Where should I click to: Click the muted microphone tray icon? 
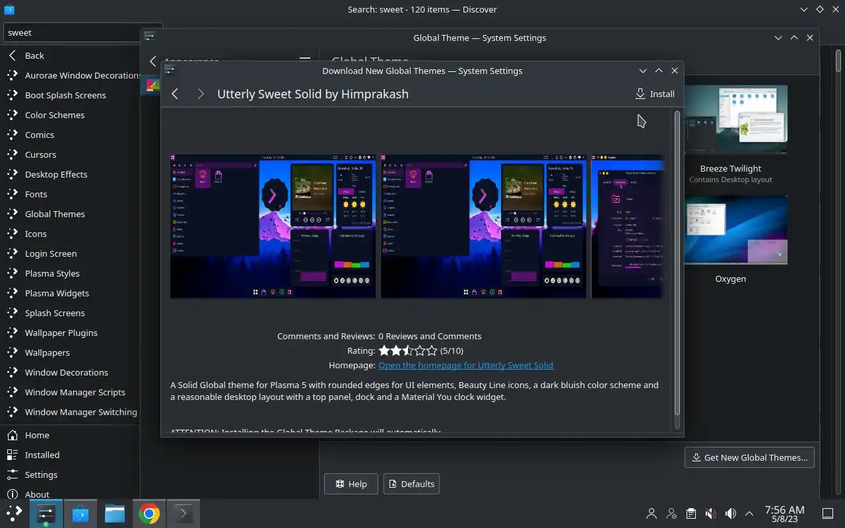coord(710,513)
